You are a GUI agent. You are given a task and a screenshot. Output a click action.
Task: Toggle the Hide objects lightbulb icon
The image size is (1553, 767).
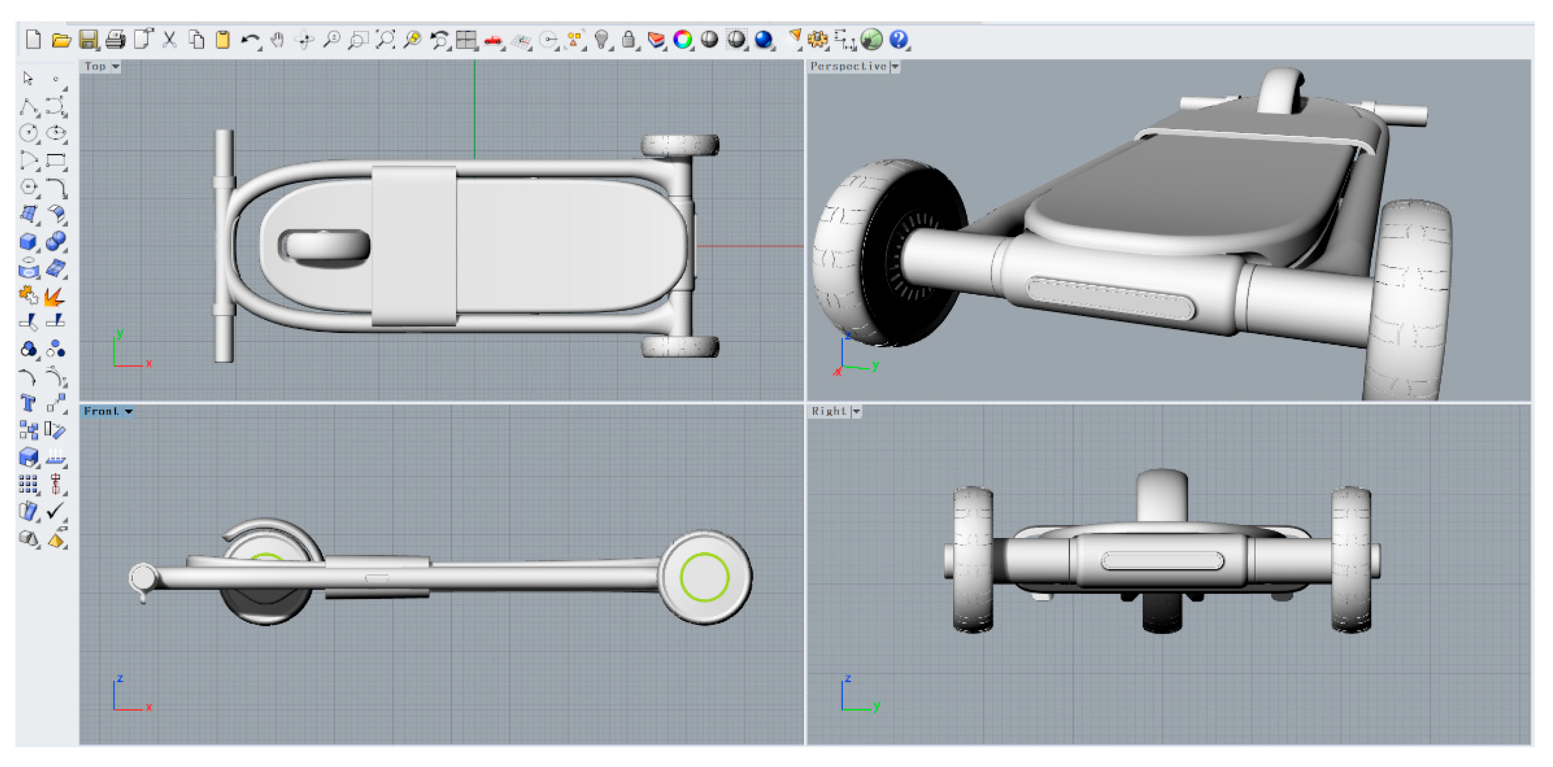tap(601, 40)
